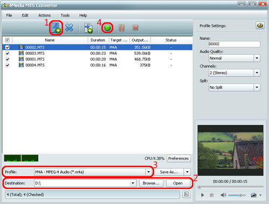Uncheck the 00001.MTS checkbox
Screen dimensions: 269x204
pyautogui.click(x=8, y=59)
